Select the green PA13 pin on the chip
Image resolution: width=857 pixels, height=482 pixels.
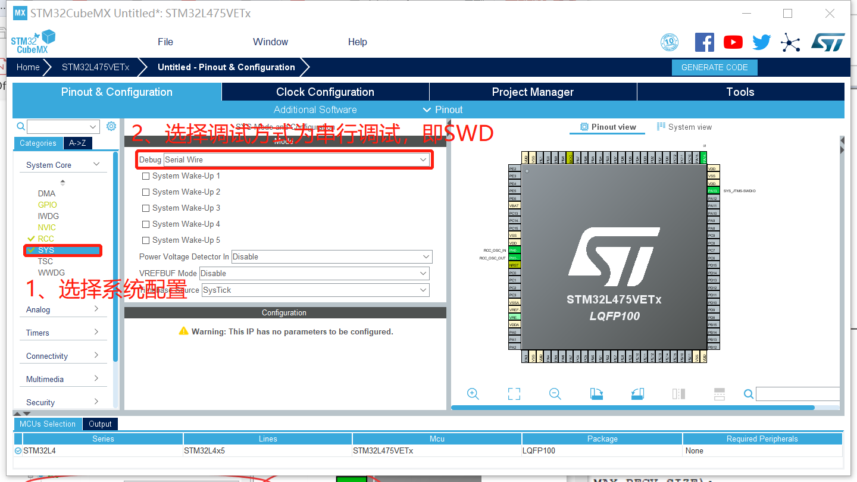[x=713, y=191]
